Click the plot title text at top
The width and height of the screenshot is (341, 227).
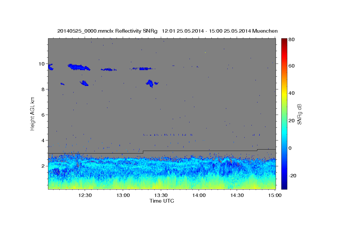pos(167,31)
